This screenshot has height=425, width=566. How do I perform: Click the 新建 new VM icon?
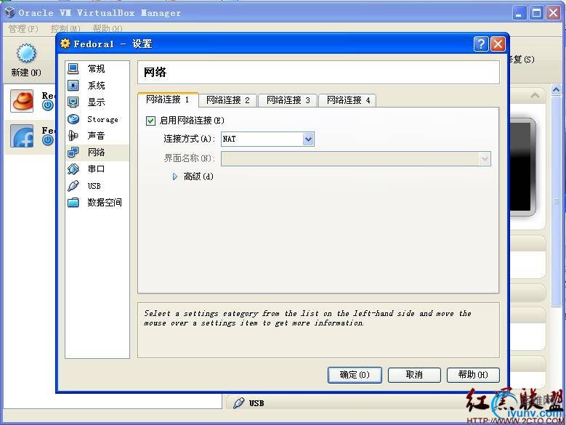(26, 53)
